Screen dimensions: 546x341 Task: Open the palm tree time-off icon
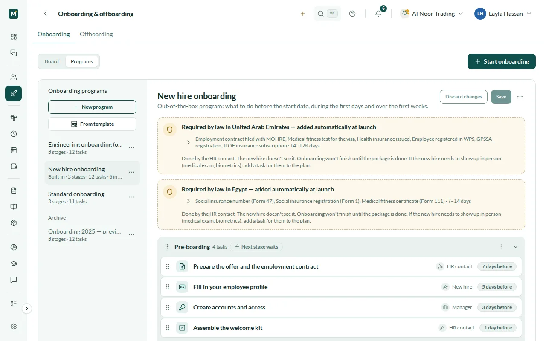[x=14, y=118]
